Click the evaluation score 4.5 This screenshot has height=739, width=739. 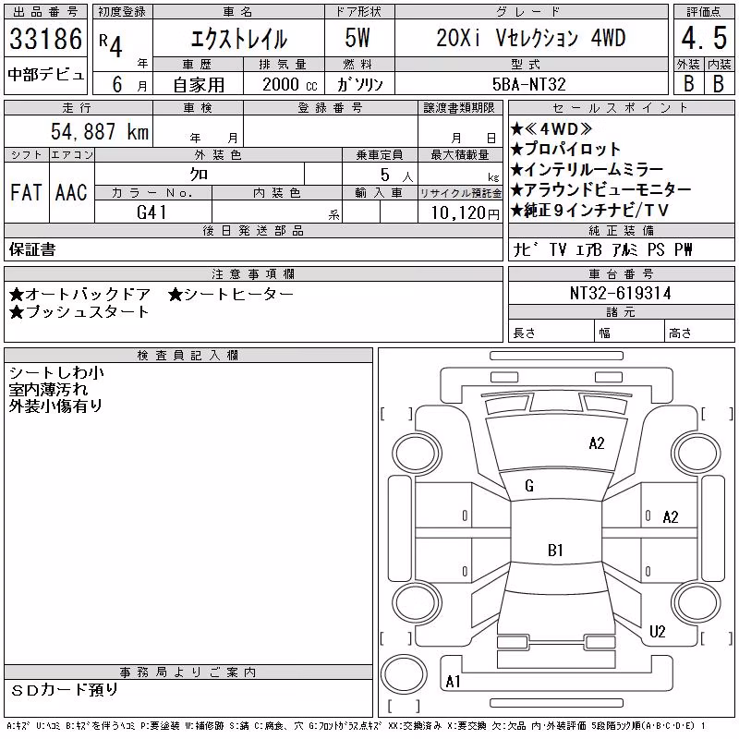tap(704, 38)
